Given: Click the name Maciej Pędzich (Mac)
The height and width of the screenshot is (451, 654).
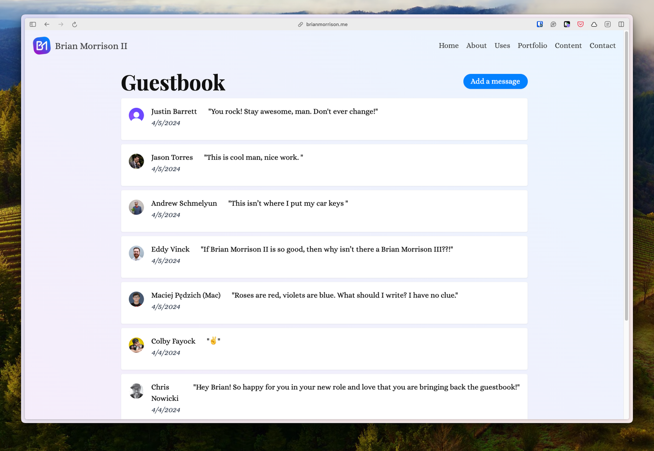Looking at the screenshot, I should [186, 295].
